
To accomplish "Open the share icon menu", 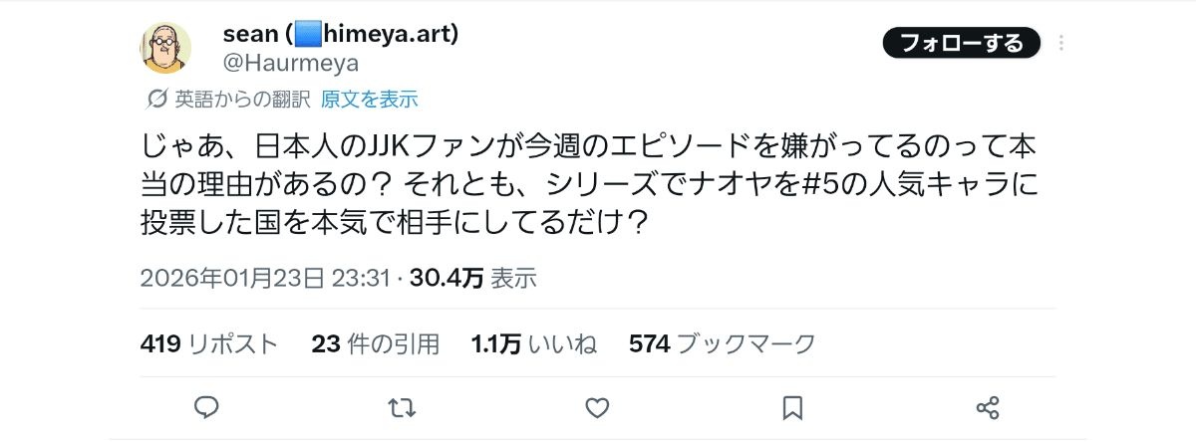I will pyautogui.click(x=988, y=407).
